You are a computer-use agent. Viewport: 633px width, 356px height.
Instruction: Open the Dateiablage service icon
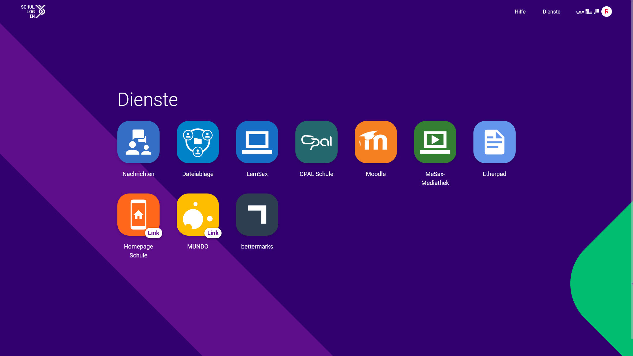coord(198,142)
